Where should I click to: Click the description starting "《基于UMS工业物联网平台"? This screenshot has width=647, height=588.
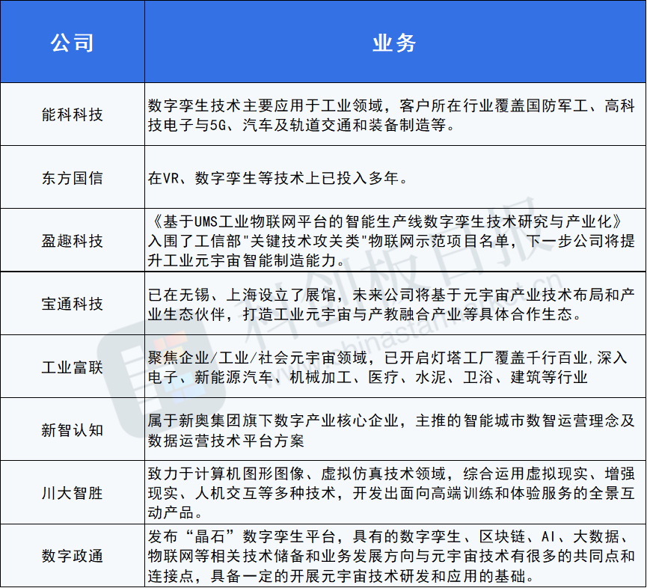click(x=391, y=241)
